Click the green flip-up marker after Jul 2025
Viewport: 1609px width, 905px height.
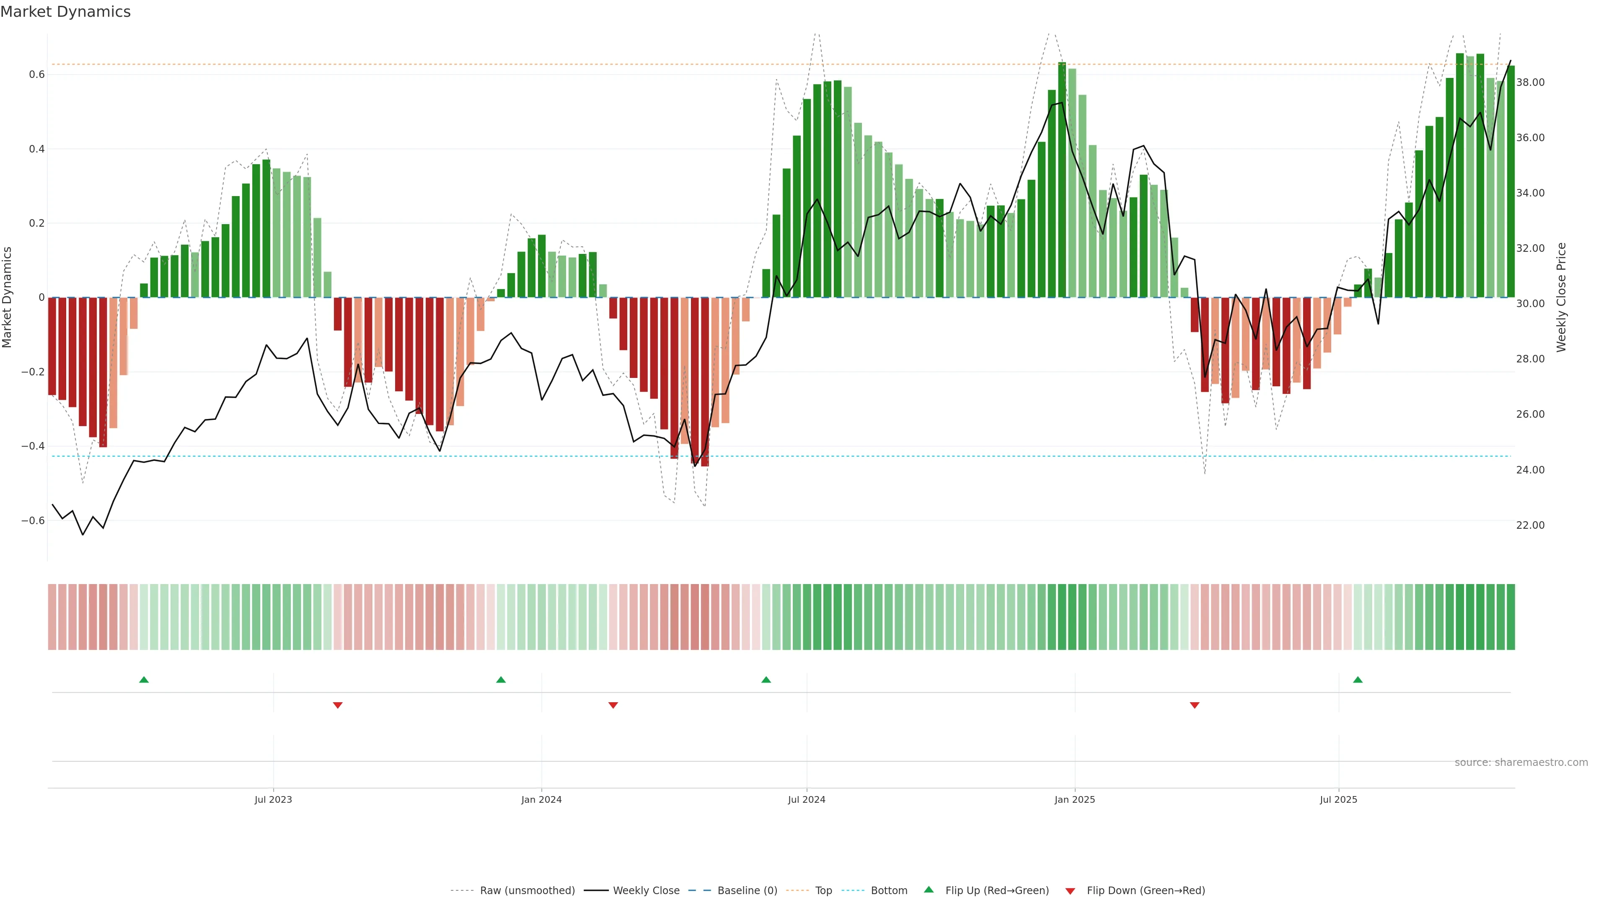tap(1358, 680)
